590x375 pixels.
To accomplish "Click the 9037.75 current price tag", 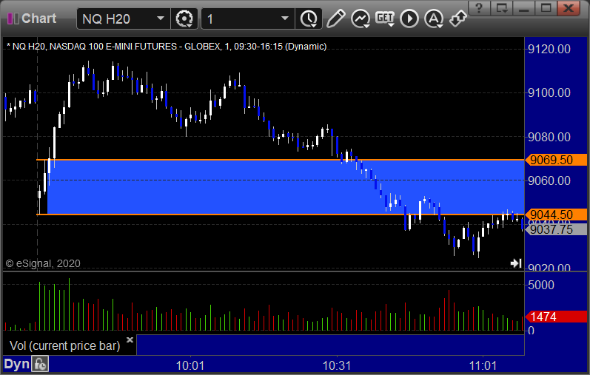I will tap(556, 229).
